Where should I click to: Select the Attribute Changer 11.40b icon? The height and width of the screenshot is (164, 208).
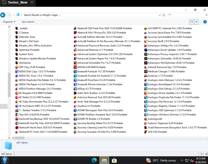pyautogui.click(x=146, y=71)
